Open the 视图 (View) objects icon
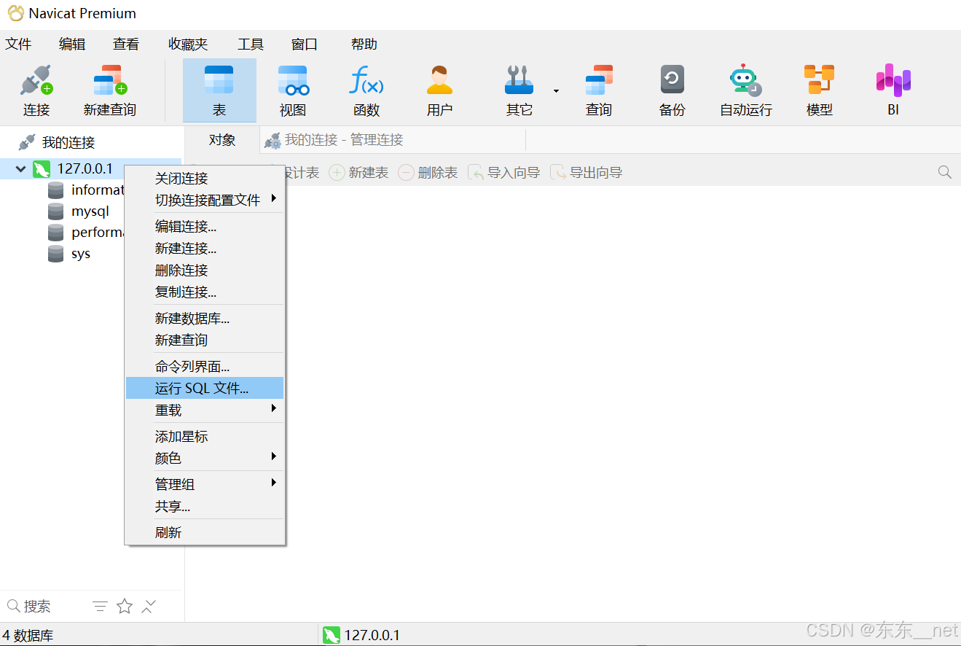This screenshot has height=646, width=961. tap(293, 90)
